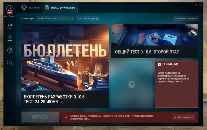Viewport: 207px width, 130px height.
Task: Click the Копия игры: label
Action: coord(28,19)
